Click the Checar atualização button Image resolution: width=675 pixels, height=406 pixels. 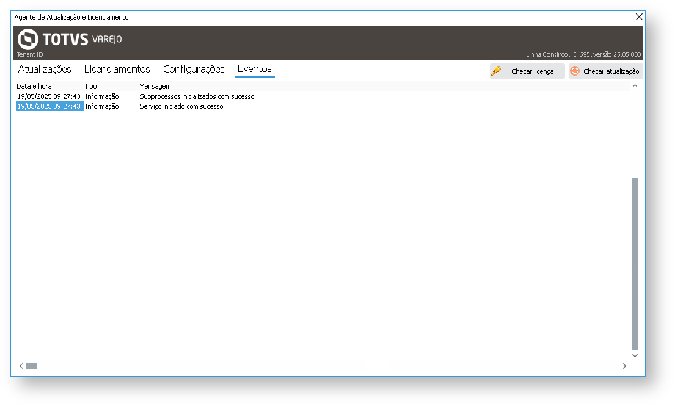pos(605,71)
